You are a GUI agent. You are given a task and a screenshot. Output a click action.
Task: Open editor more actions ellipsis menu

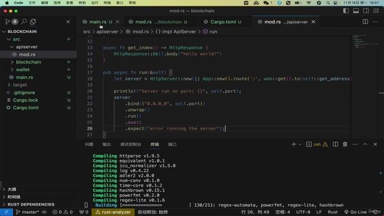point(375,22)
